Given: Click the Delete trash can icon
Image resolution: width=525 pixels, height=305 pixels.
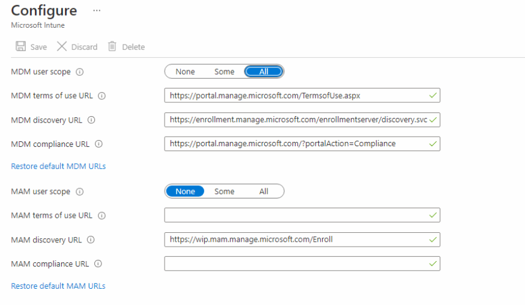Looking at the screenshot, I should click(112, 46).
